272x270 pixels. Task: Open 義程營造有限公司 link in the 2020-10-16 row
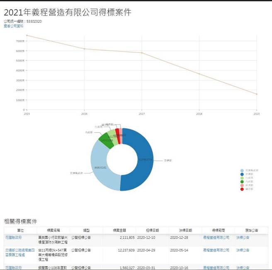216,268
